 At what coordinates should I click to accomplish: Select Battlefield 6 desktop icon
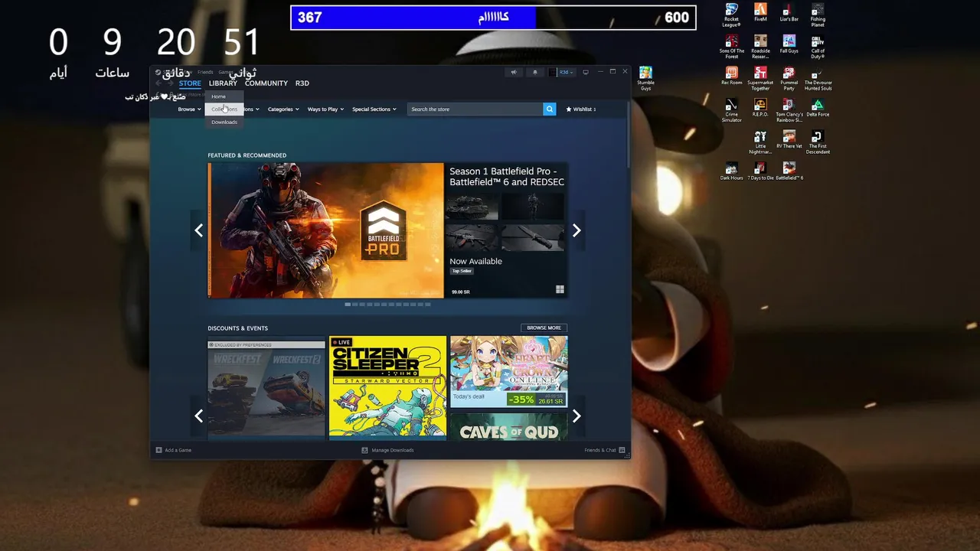point(789,171)
